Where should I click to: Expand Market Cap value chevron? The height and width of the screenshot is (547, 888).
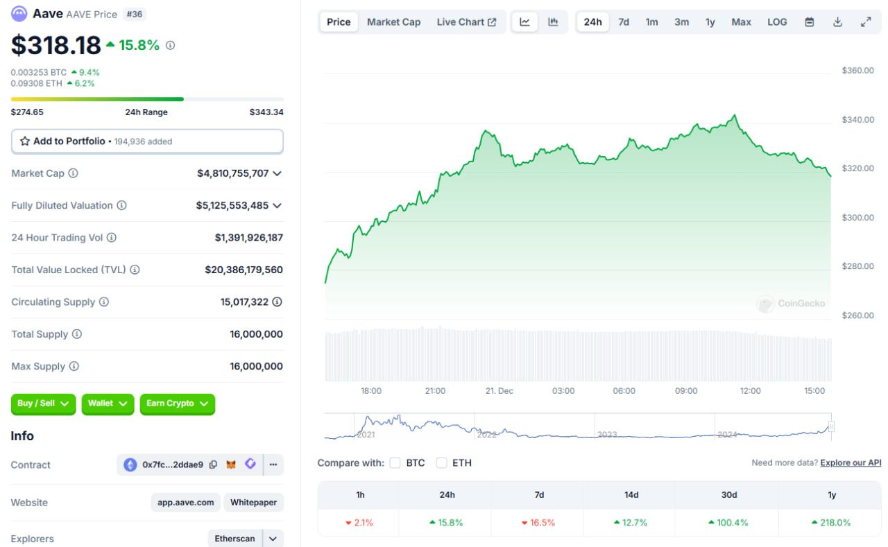click(277, 174)
